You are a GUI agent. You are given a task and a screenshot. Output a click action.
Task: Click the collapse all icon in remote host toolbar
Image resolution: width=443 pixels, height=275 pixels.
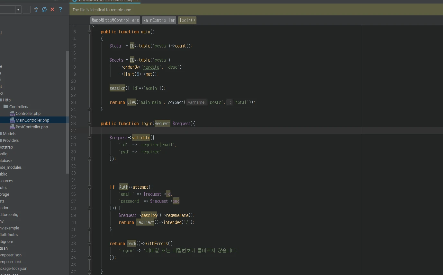tap(36, 10)
